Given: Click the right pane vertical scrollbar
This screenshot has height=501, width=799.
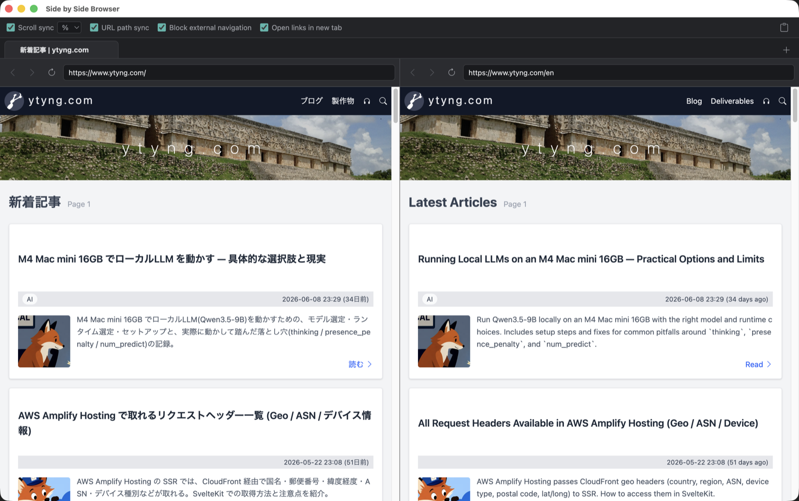Looking at the screenshot, I should click(x=795, y=106).
